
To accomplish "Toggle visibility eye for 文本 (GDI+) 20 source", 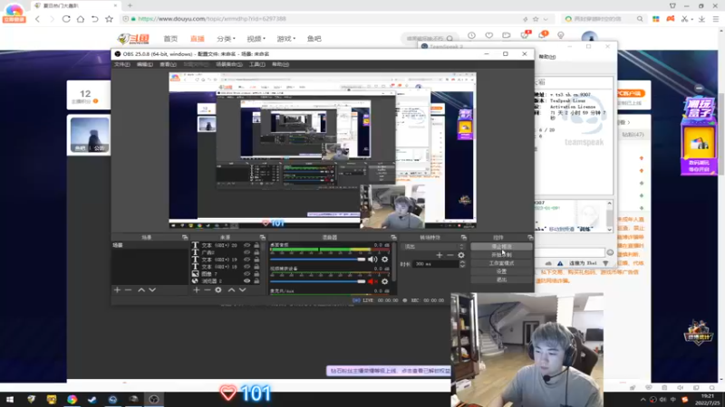I will click(x=246, y=245).
